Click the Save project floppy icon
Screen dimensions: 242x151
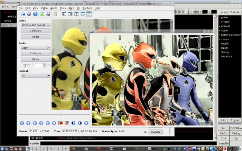pos(48,14)
